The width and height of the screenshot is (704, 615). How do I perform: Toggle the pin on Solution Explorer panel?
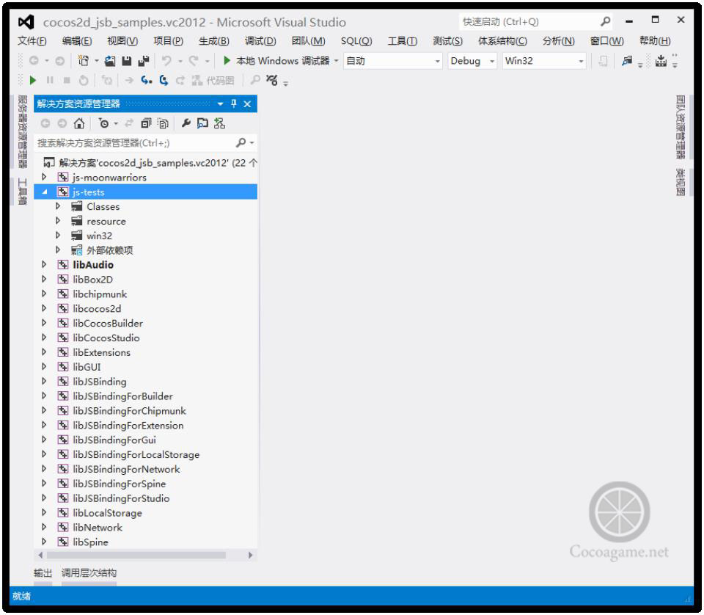tap(234, 104)
